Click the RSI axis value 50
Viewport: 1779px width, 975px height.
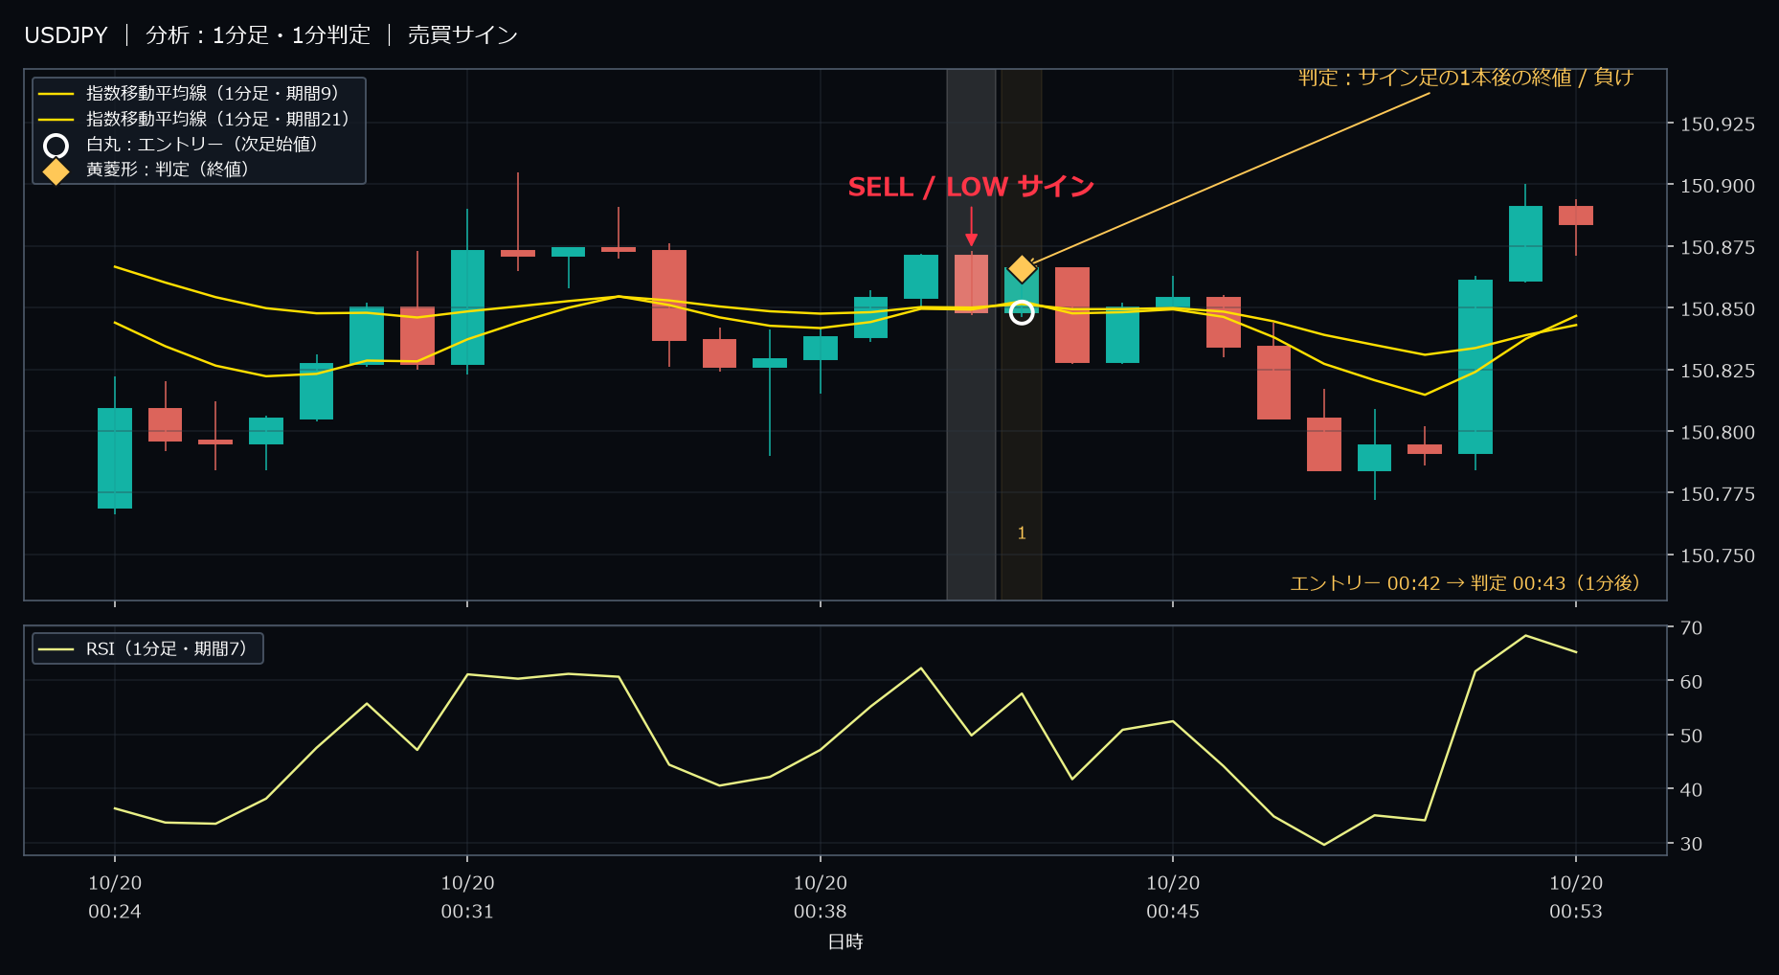click(1692, 736)
